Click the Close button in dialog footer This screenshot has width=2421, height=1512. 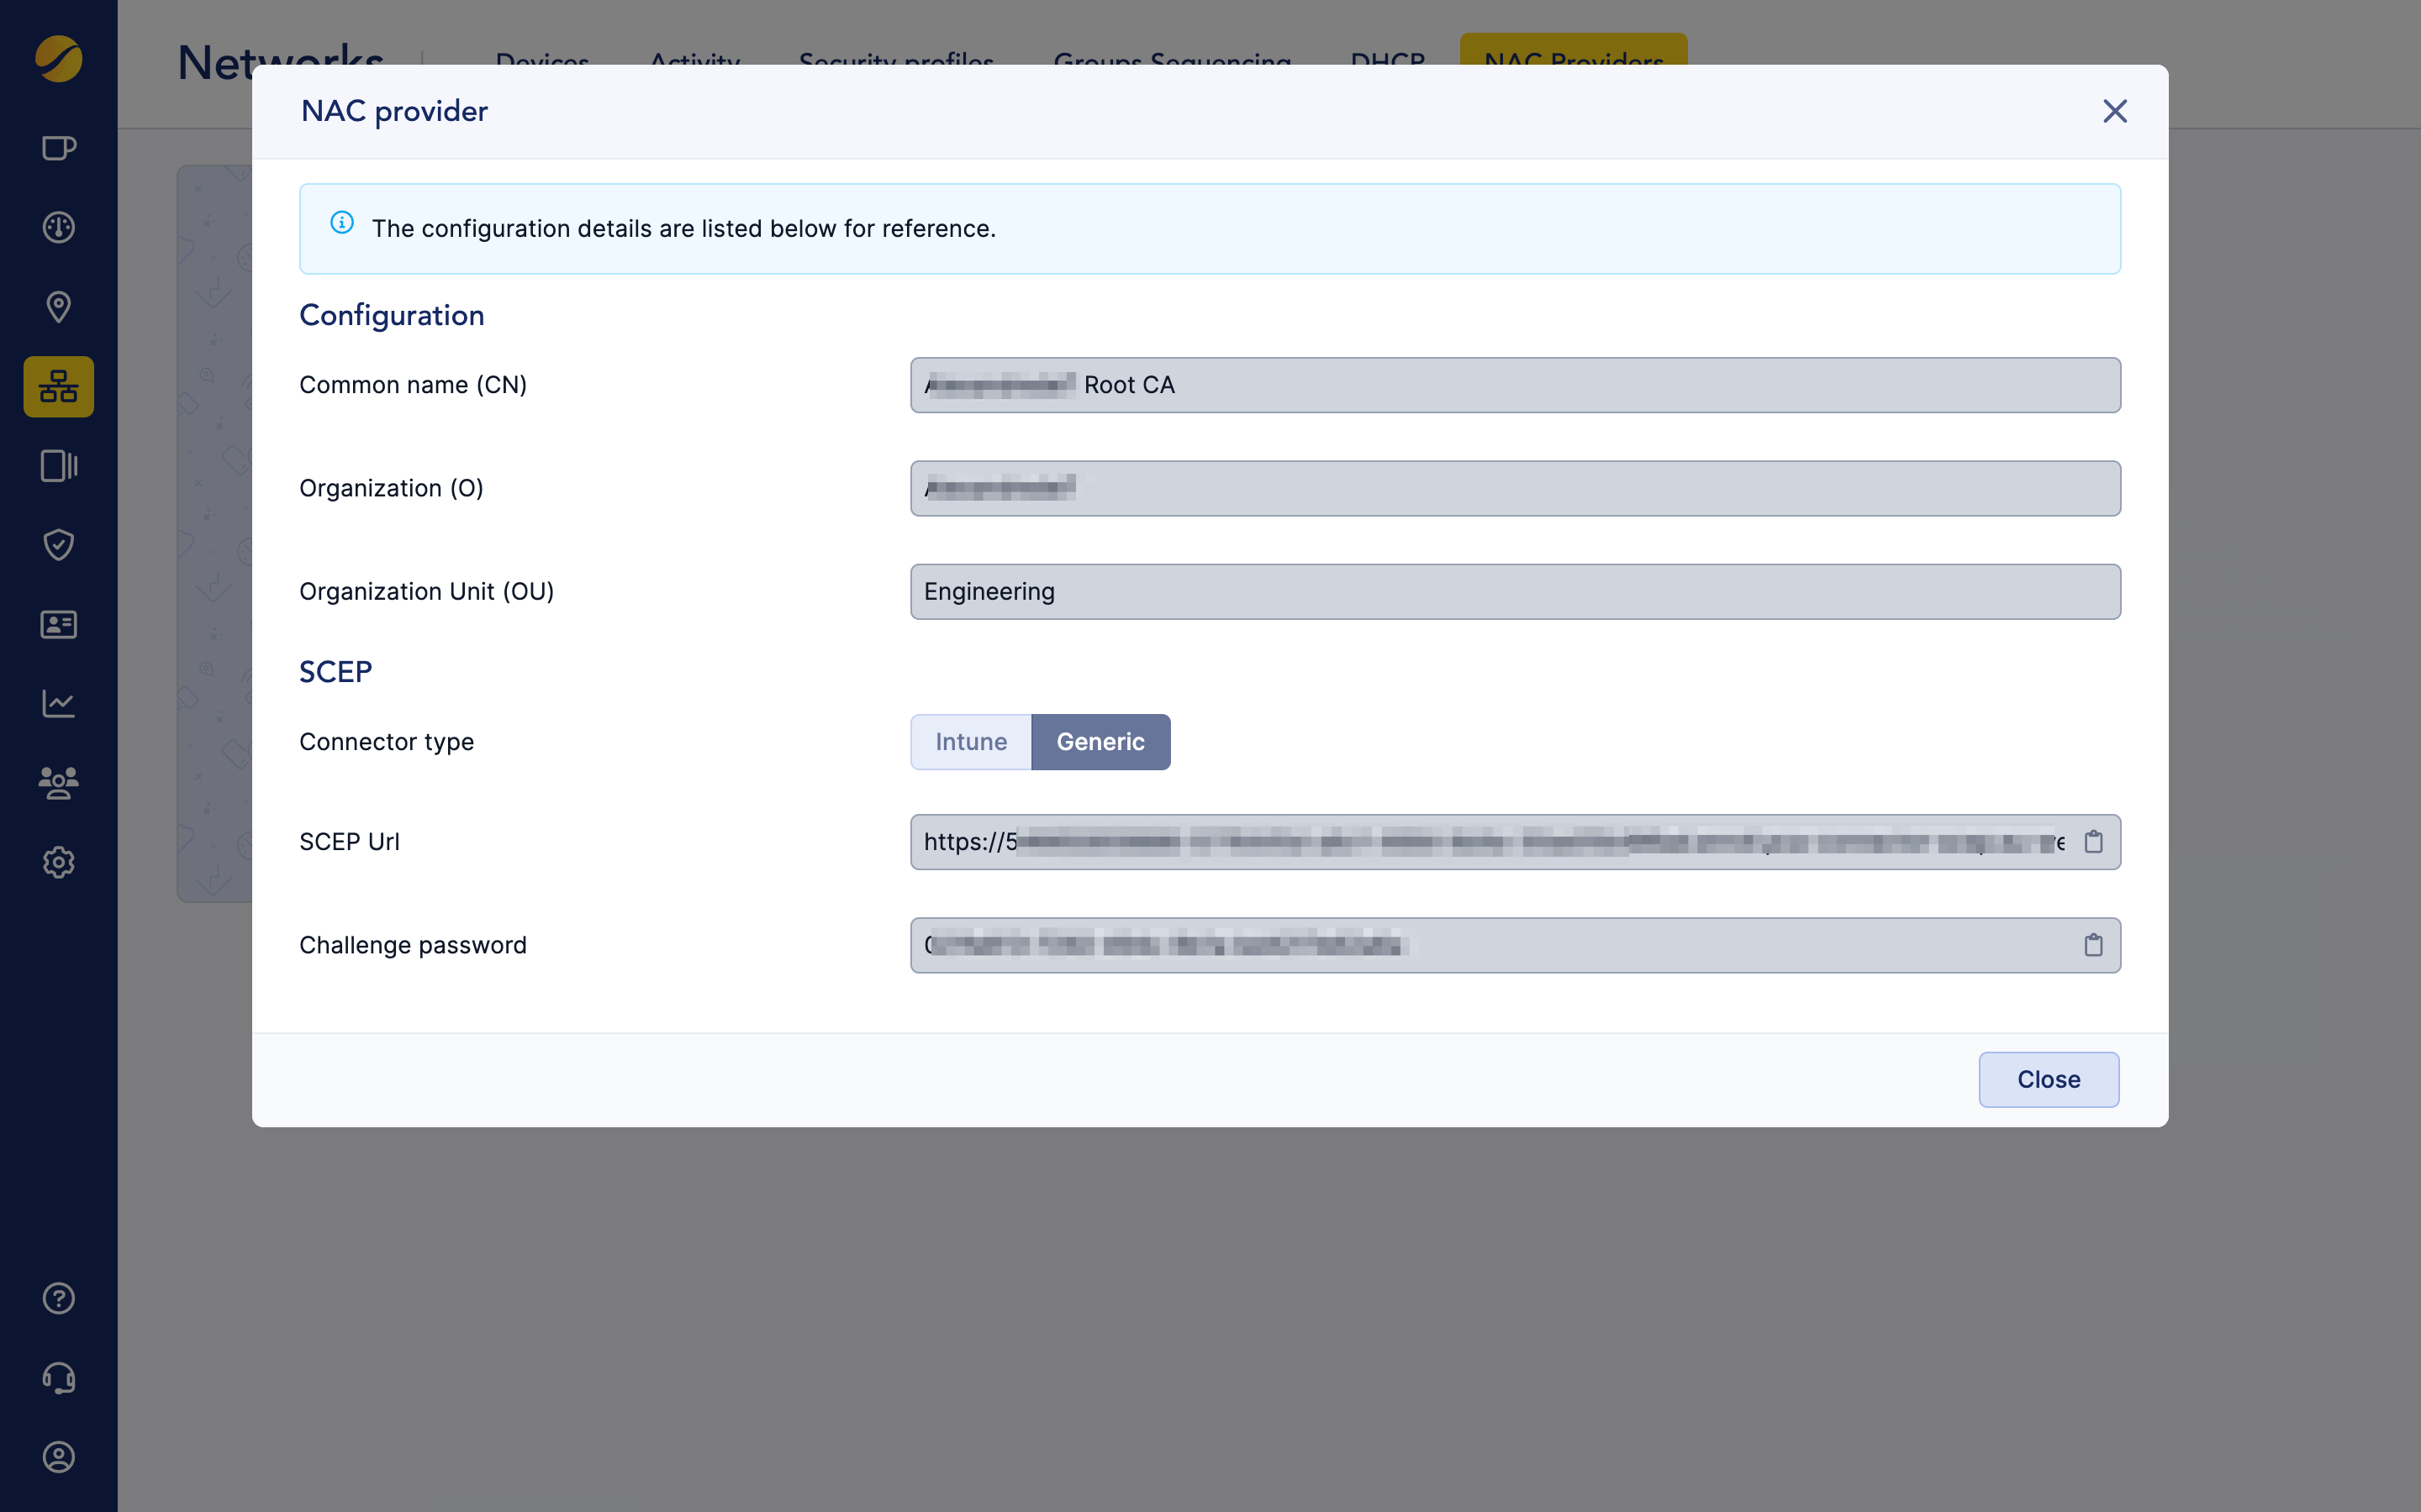2048,1079
